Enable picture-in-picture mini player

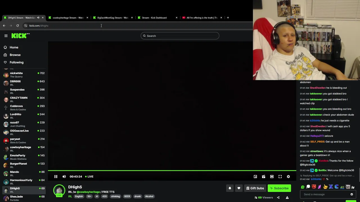(x=255, y=176)
